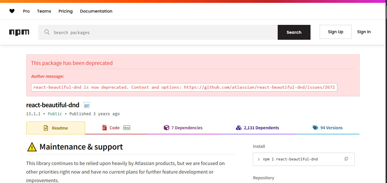Viewport: 387px width, 183px height.
Task: Click the deprecation author message box
Action: (184, 87)
